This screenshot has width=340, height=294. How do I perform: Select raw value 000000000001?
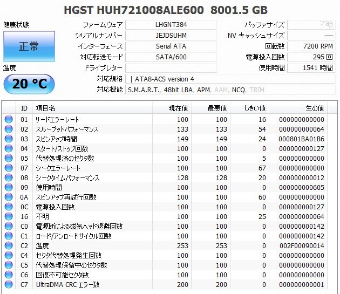pyautogui.click(x=301, y=285)
